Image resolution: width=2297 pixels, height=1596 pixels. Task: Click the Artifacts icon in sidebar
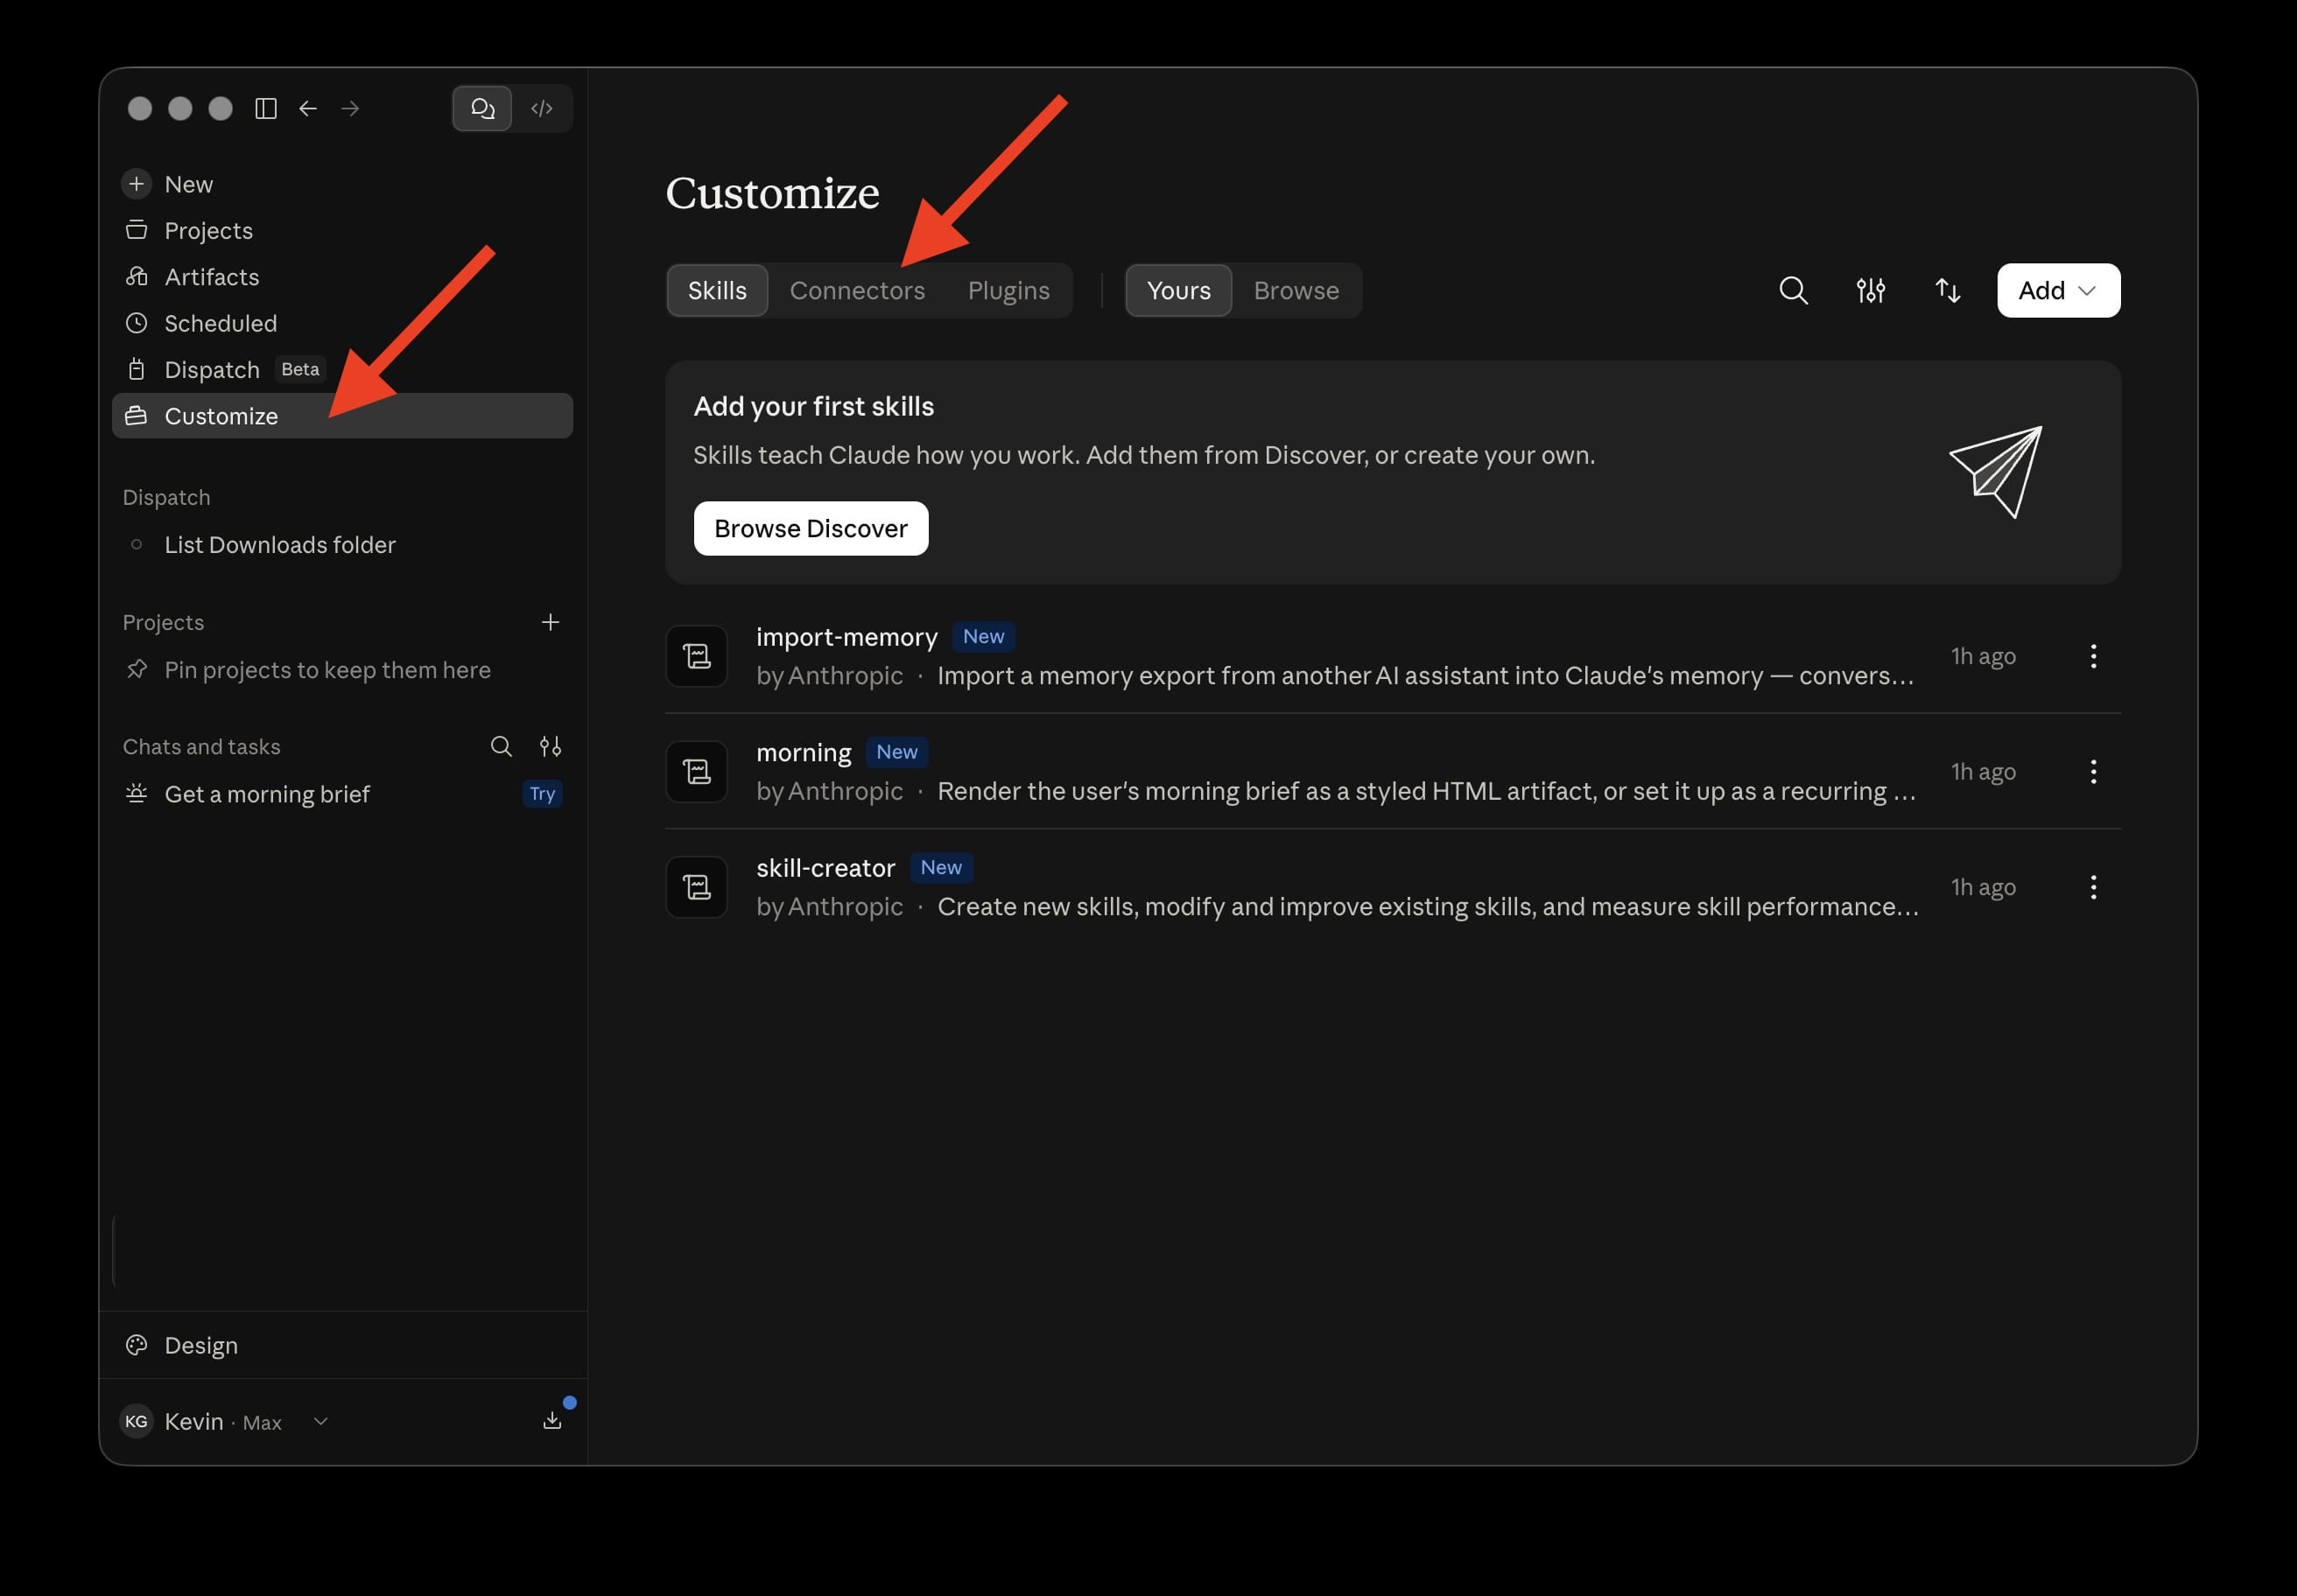pyautogui.click(x=137, y=277)
